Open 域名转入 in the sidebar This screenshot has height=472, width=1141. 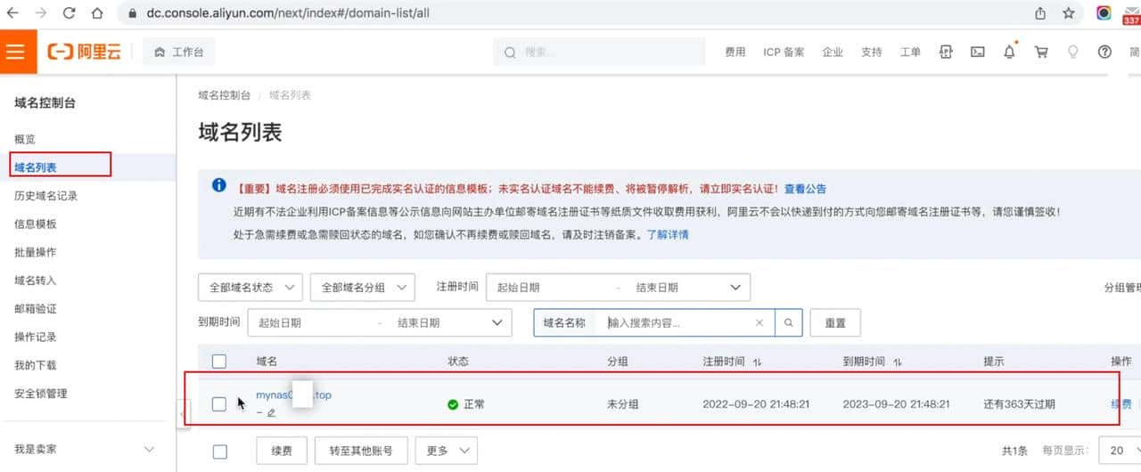click(x=36, y=281)
